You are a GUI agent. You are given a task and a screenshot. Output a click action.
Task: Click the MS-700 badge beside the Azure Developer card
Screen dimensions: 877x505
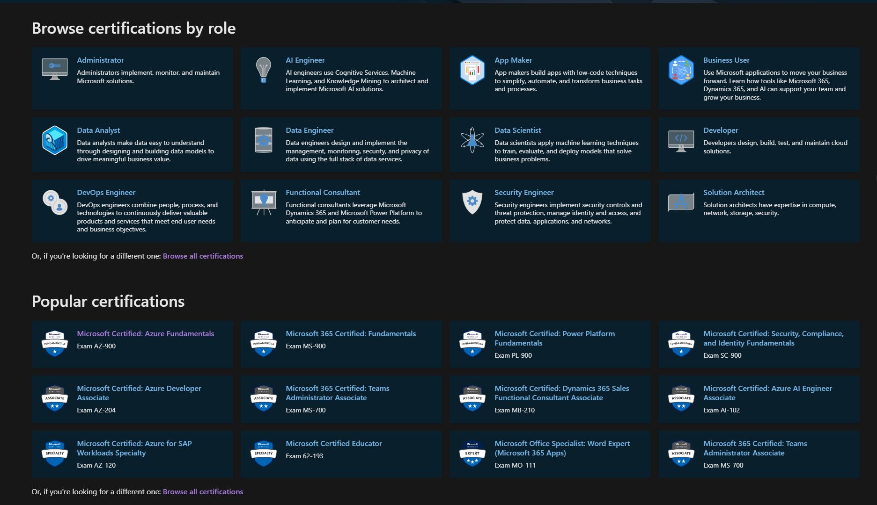point(264,398)
